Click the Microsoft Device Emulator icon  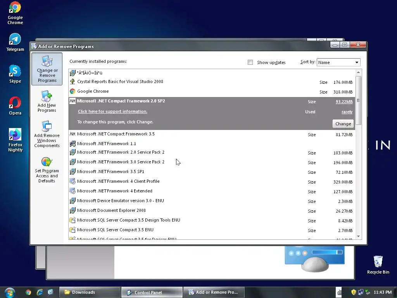[72, 201]
